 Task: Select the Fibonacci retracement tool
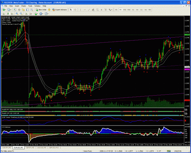97,10
